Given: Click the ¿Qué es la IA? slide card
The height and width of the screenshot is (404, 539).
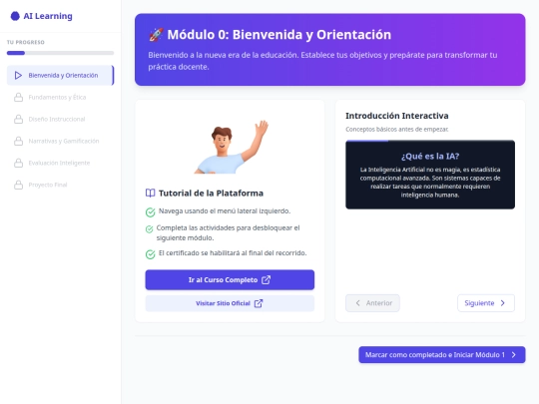Looking at the screenshot, I should [430, 175].
